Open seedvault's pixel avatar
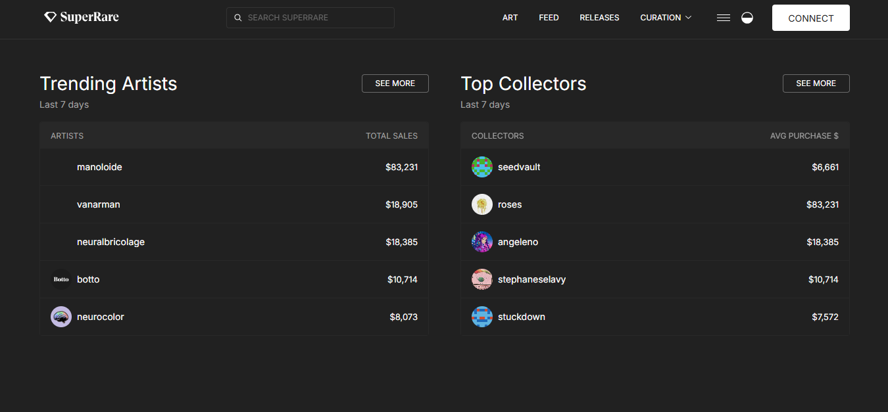888x412 pixels. tap(482, 167)
